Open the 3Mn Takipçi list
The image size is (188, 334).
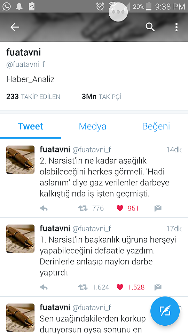[x=101, y=97]
